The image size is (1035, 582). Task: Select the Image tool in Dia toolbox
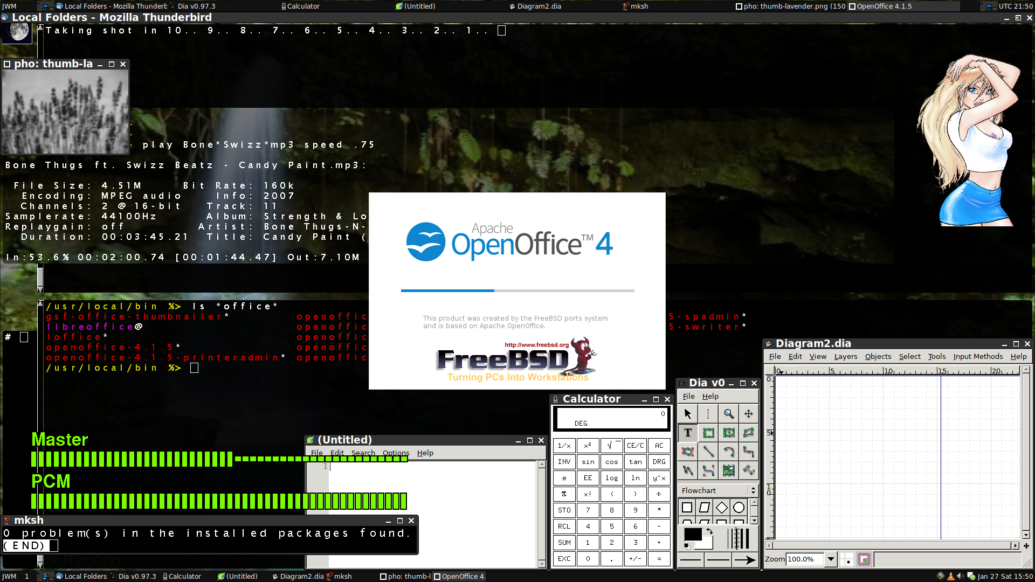(x=728, y=470)
